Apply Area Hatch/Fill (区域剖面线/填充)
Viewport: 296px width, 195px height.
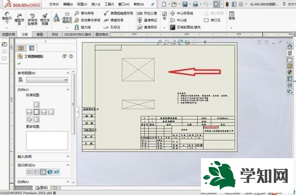coord(185,27)
